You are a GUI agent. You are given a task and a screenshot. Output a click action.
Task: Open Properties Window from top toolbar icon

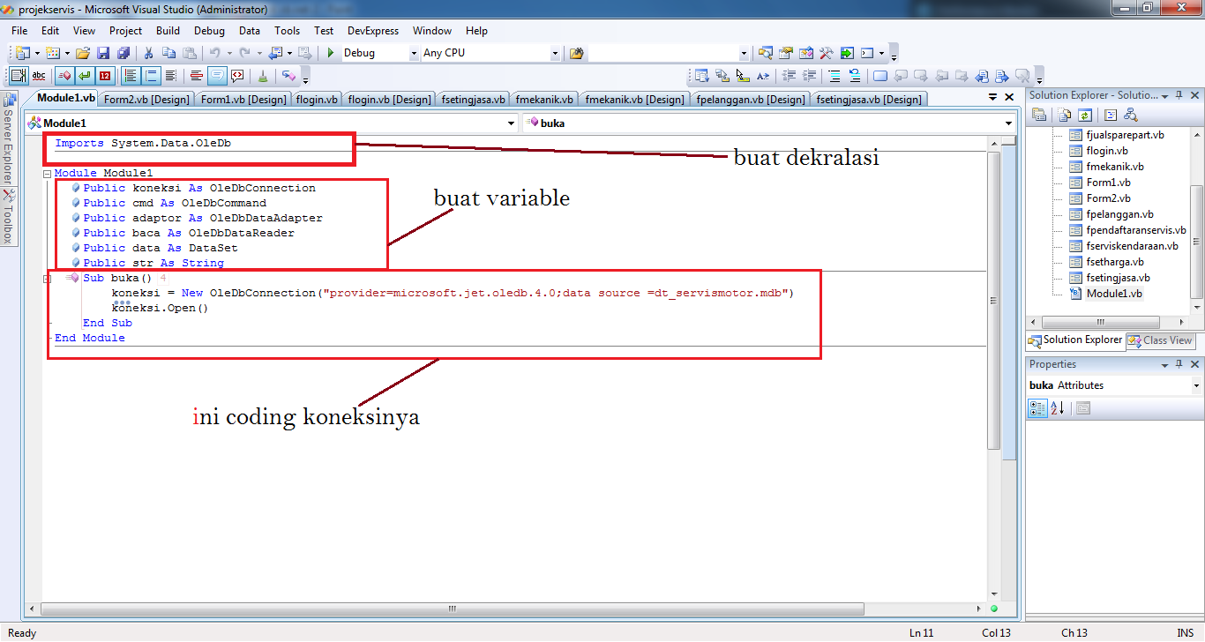coord(785,53)
